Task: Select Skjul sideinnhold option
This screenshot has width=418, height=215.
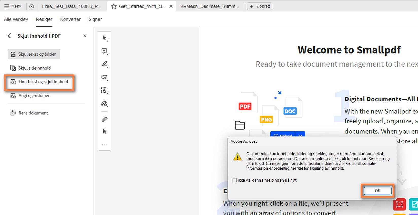Action: [30, 68]
